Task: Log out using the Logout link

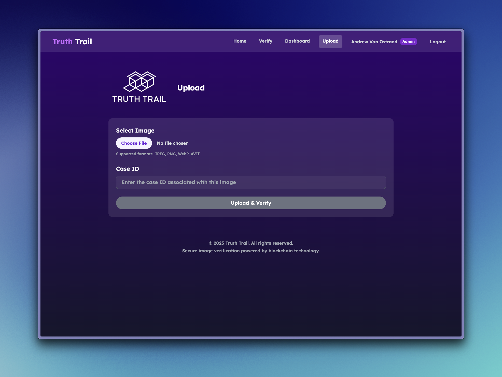Action: coord(438,42)
